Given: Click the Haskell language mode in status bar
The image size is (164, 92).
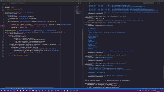Looking at the screenshot, I should (158, 89).
